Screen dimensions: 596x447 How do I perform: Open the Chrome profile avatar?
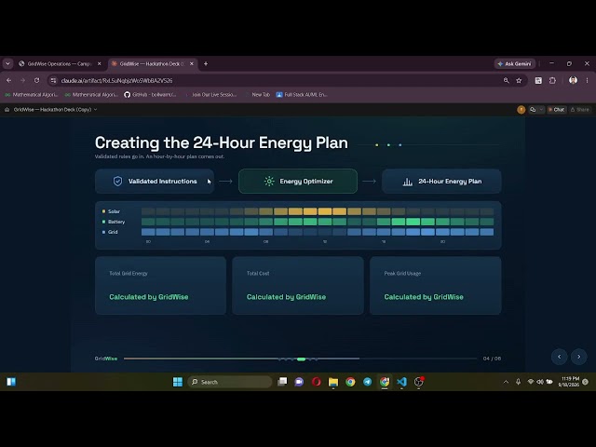pyautogui.click(x=574, y=80)
